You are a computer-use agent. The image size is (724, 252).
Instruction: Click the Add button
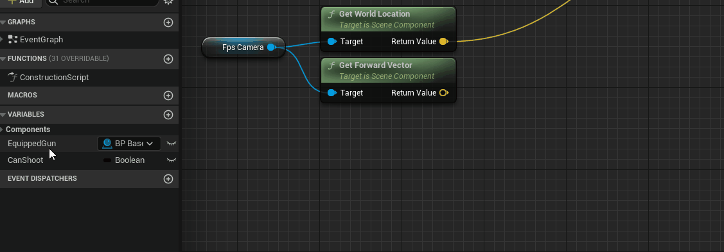21,2
